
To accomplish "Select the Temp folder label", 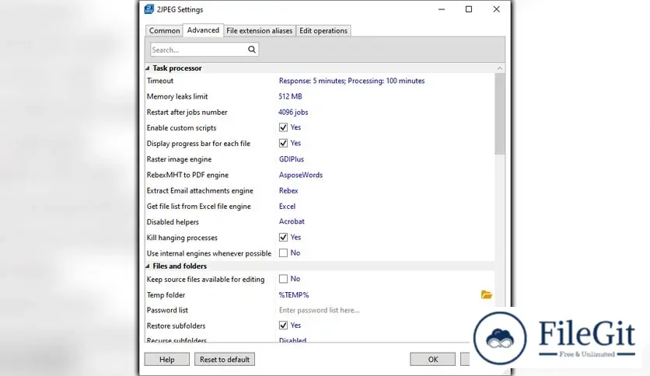I will 166,295.
